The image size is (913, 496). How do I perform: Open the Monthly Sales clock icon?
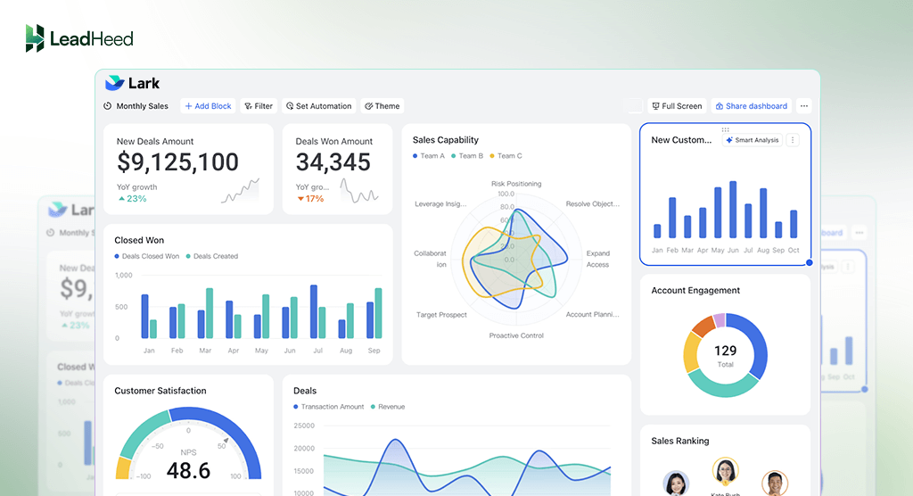tap(108, 106)
